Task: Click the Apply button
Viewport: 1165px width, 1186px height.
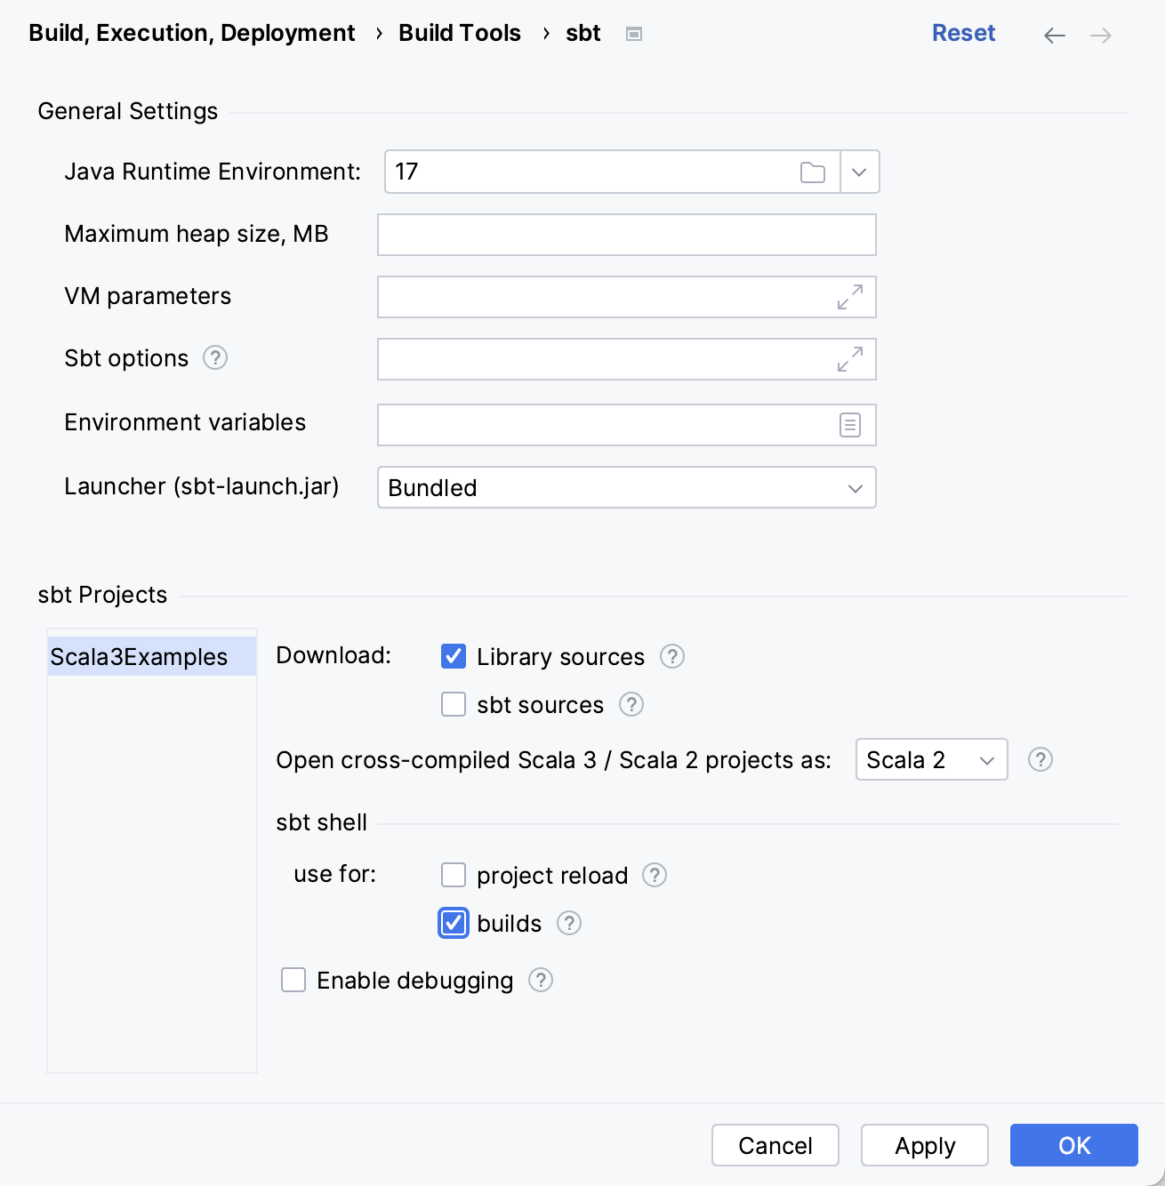Action: [x=925, y=1146]
